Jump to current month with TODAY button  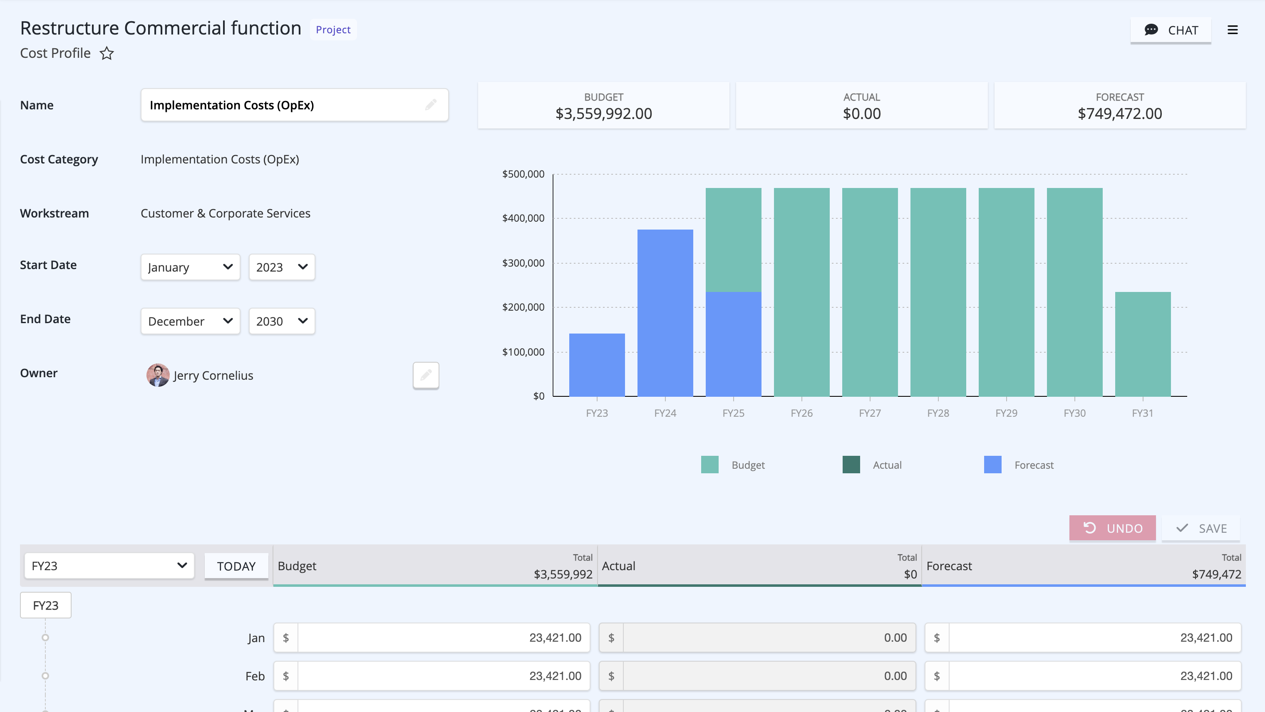pyautogui.click(x=236, y=566)
